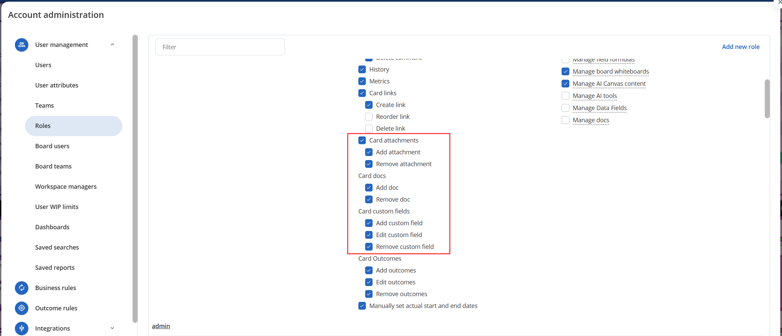Check the Manage AI tools checkbox
Viewport: 782px width, 336px height.
[565, 96]
